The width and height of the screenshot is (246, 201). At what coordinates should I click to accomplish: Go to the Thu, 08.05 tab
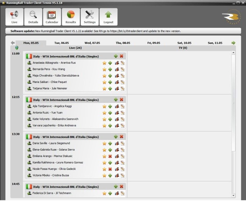[x=123, y=43]
